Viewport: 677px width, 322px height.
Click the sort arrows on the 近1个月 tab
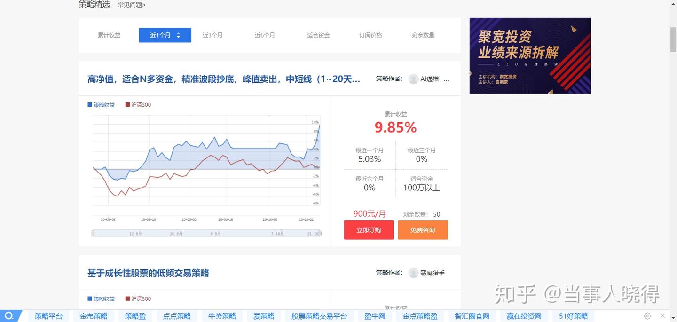pos(178,35)
